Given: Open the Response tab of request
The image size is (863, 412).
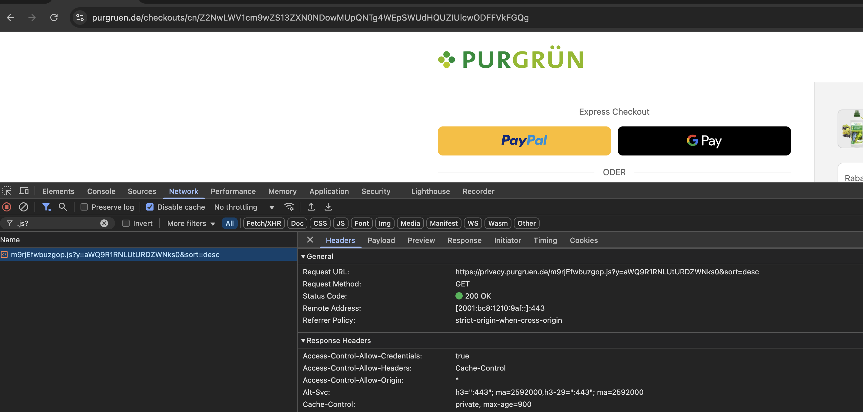Looking at the screenshot, I should pos(464,240).
